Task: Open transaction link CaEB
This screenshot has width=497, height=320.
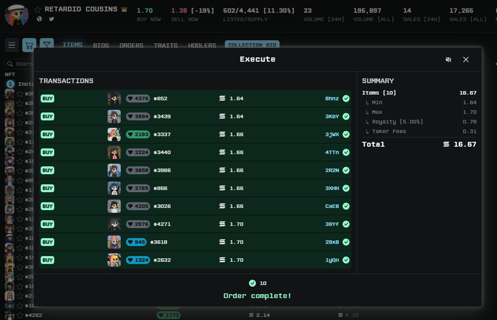Action: click(x=332, y=206)
